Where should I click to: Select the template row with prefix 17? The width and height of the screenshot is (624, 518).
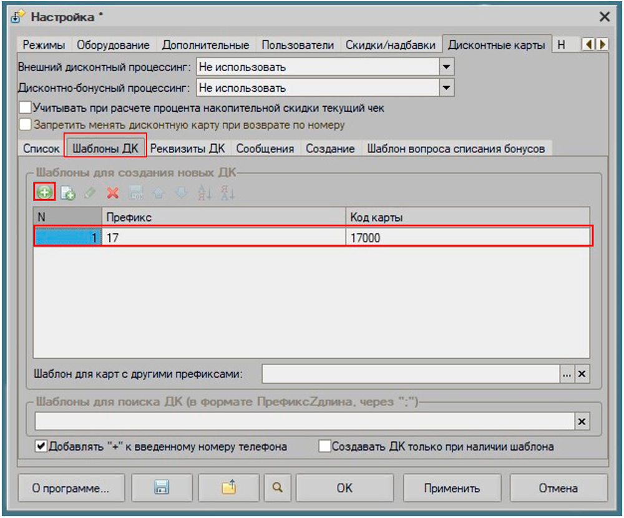click(x=312, y=238)
